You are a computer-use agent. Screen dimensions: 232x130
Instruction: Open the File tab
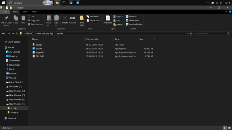click(x=5, y=12)
